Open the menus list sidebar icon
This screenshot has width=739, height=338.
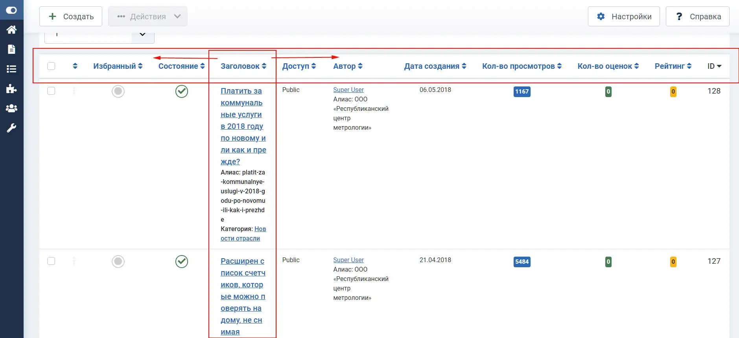[11, 69]
